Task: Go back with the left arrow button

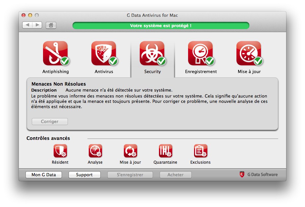Action: (27, 25)
